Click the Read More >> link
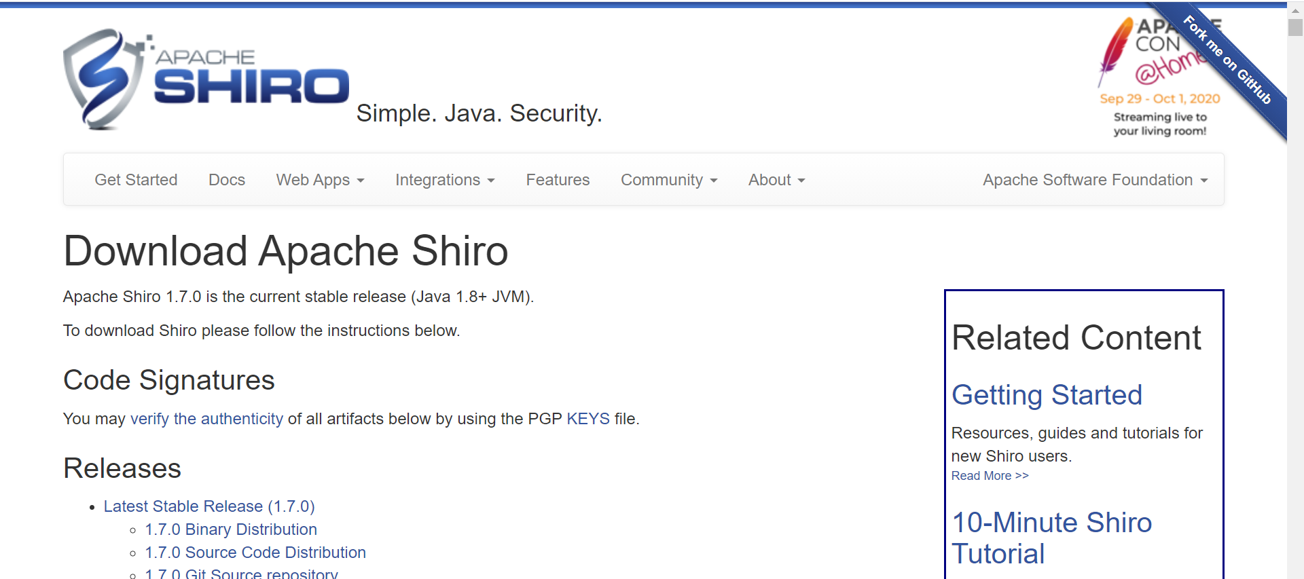1304x579 pixels. 990,476
